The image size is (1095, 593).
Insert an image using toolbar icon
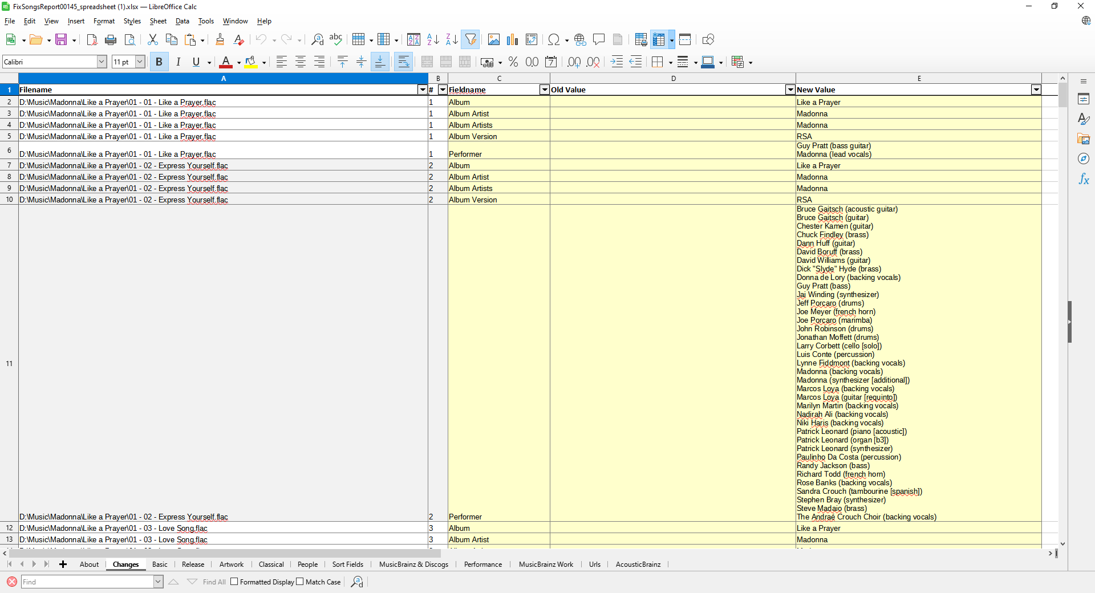pos(494,39)
